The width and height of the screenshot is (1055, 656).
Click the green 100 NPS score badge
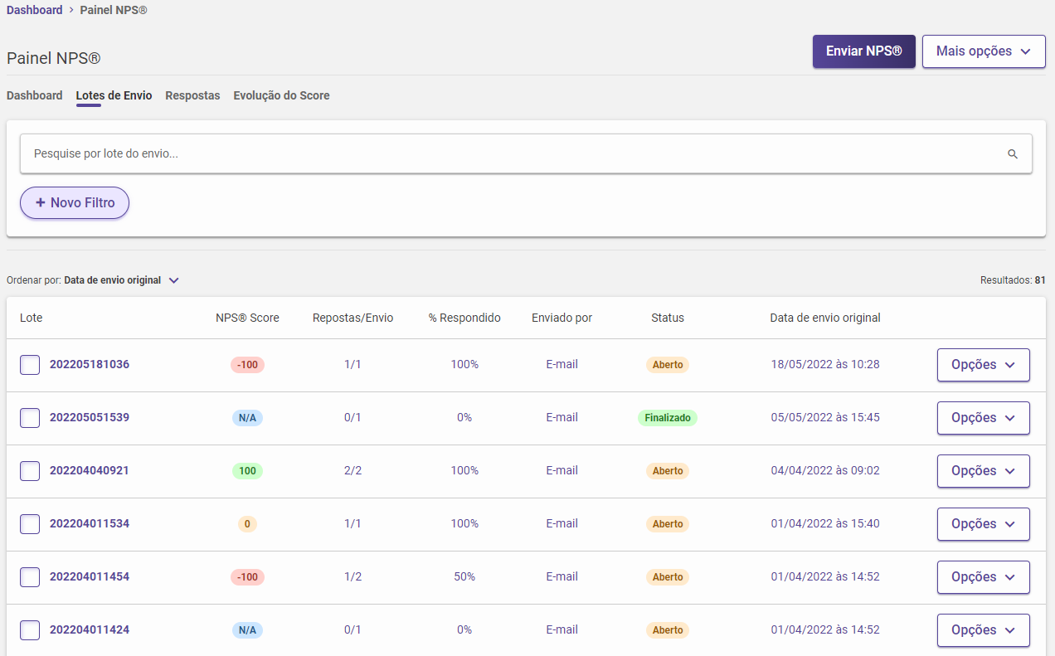pyautogui.click(x=247, y=471)
